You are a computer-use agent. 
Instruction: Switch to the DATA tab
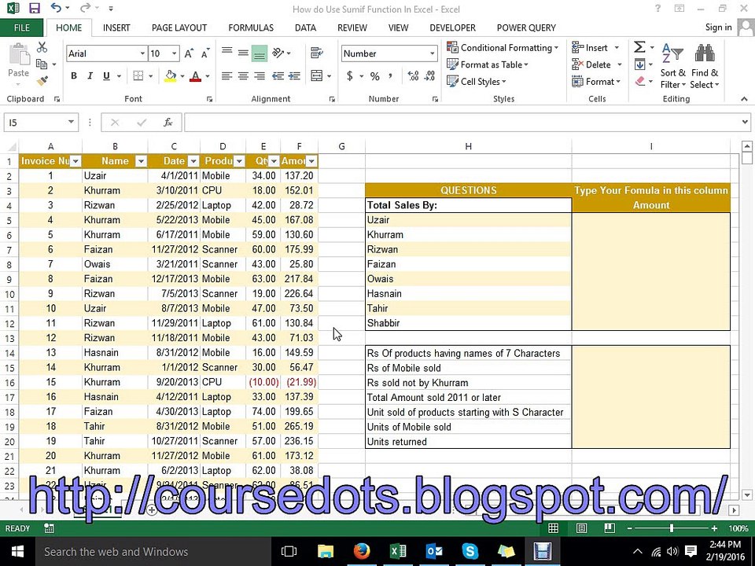coord(305,28)
